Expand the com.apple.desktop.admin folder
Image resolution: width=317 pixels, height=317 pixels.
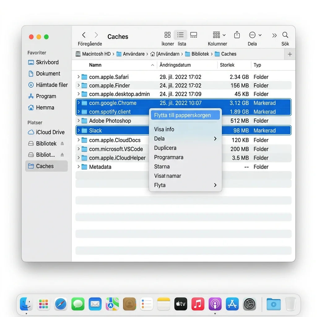(78, 94)
